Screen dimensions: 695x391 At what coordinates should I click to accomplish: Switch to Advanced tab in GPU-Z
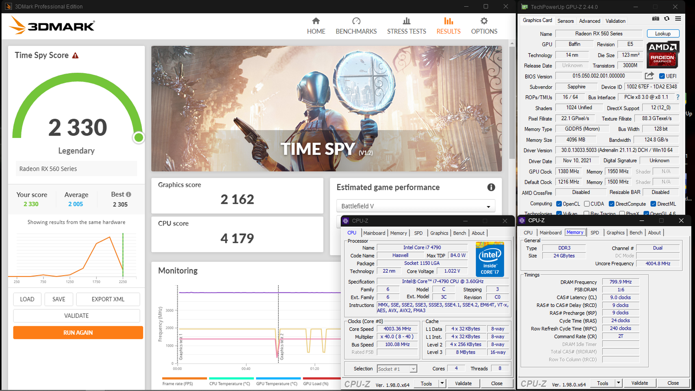point(589,21)
